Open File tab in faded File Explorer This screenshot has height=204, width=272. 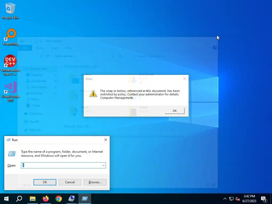pyautogui.click(x=25, y=48)
